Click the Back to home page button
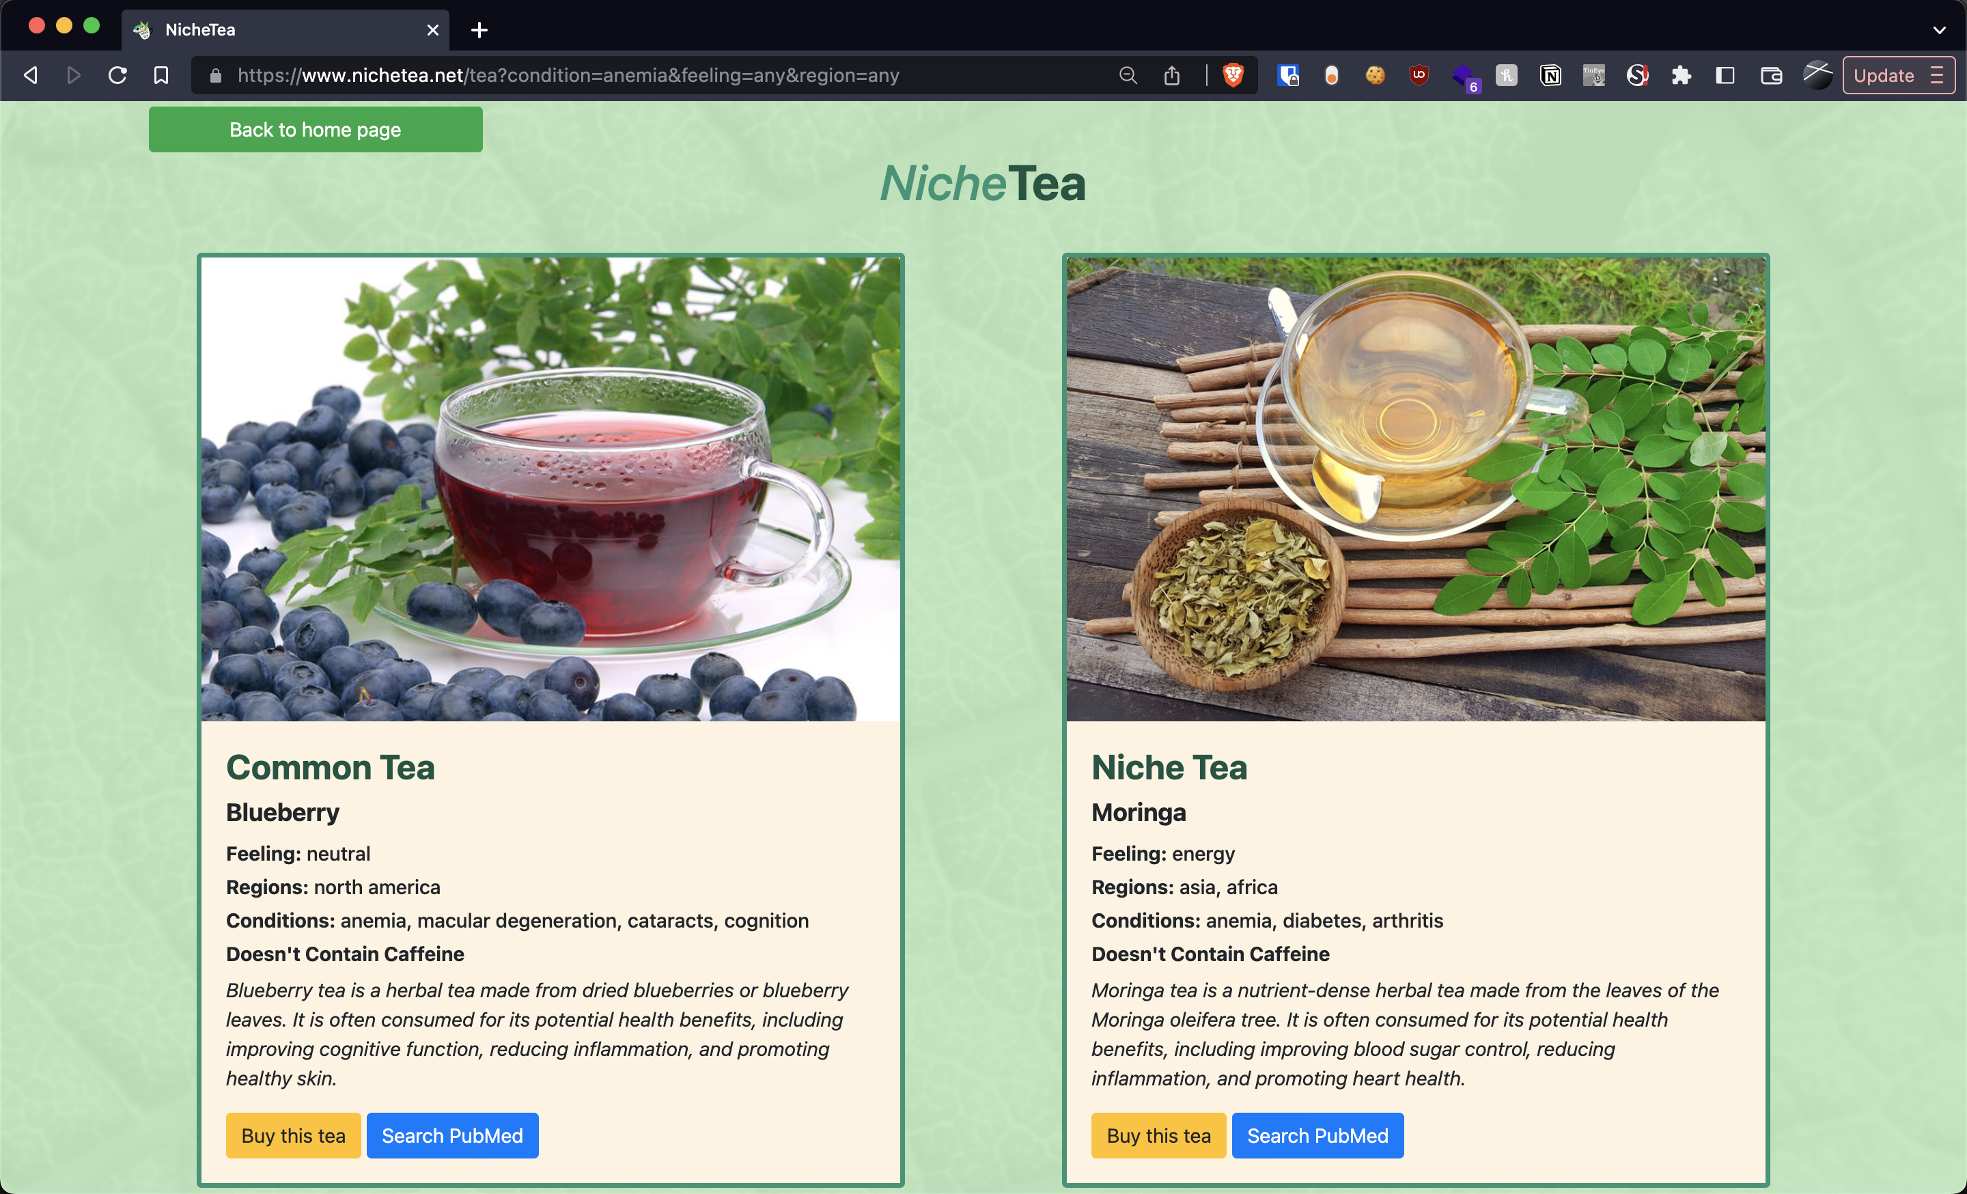This screenshot has height=1194, width=1967. [x=316, y=129]
